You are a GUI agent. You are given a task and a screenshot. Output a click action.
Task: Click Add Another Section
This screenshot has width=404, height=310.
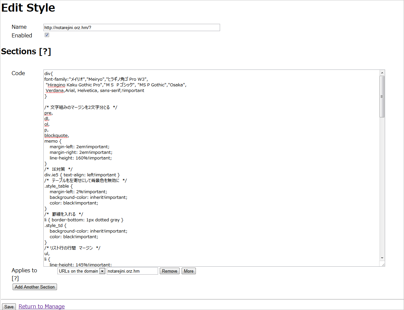click(35, 287)
